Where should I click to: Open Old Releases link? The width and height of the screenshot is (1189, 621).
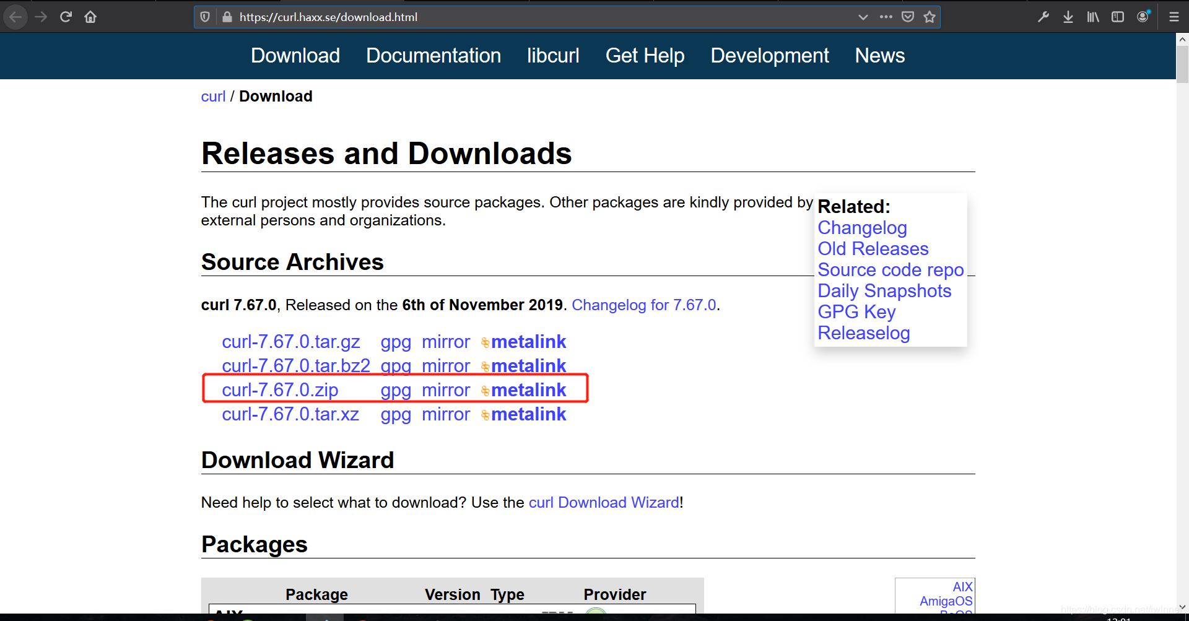[x=873, y=249]
